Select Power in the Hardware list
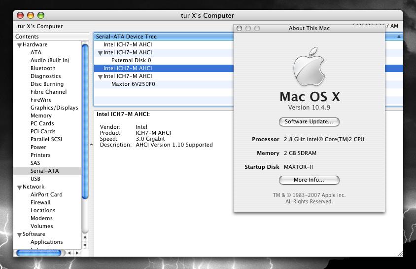This screenshot has height=269, width=416. tap(38, 147)
